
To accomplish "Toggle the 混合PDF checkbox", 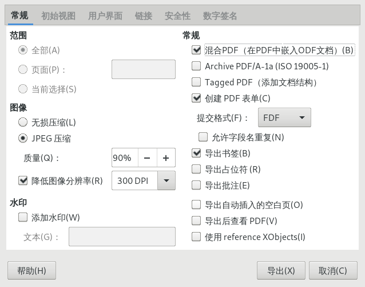I will [x=196, y=50].
